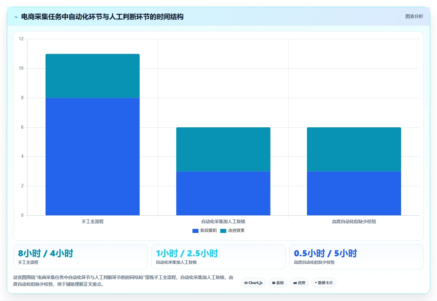Image resolution: width=437 pixels, height=301 pixels.
Task: Click 手工全流程 caption in first data card
Action: click(x=28, y=262)
